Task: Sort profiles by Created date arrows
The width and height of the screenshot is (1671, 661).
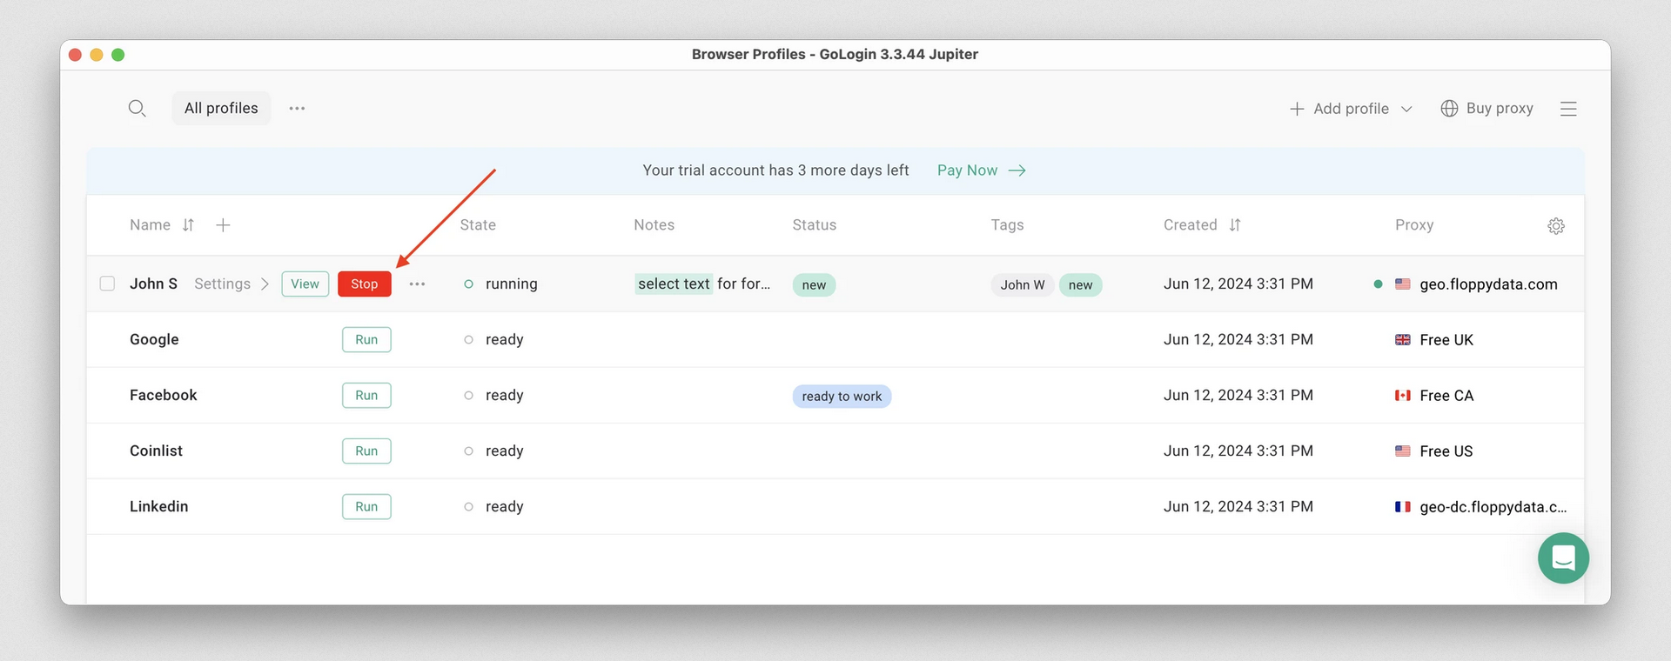Action: (x=1235, y=225)
